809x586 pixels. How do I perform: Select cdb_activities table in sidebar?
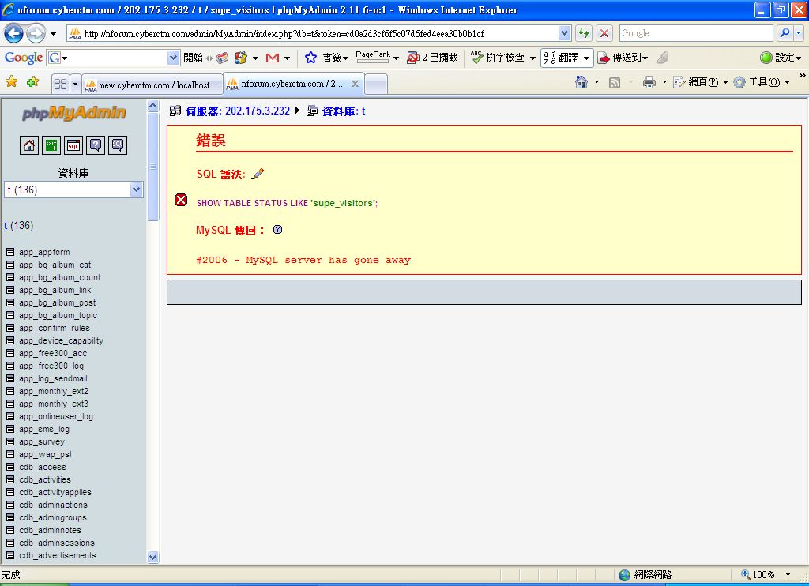pyautogui.click(x=45, y=479)
